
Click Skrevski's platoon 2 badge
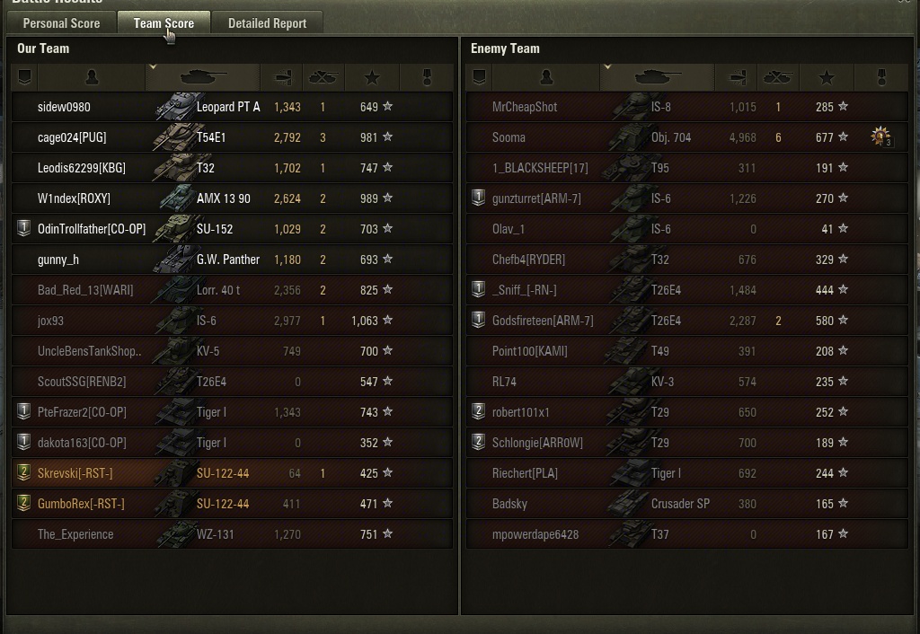(25, 473)
